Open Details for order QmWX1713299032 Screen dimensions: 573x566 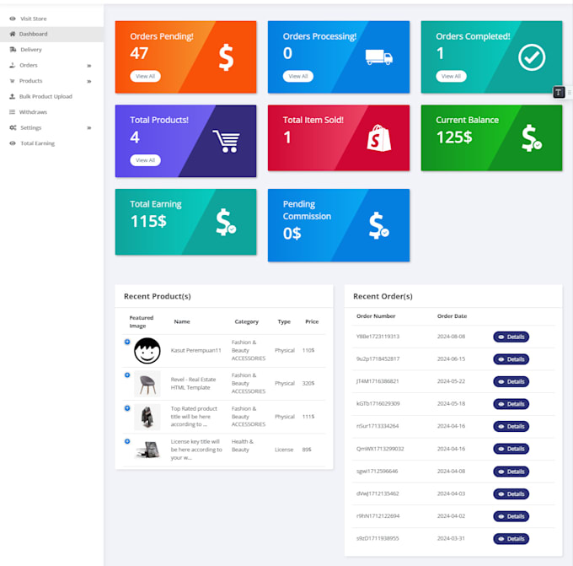(511, 449)
